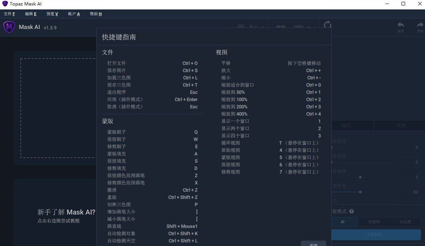Minimize the Topaz Mask AI window
Viewport: 425px width, 246px height.
click(x=387, y=4)
